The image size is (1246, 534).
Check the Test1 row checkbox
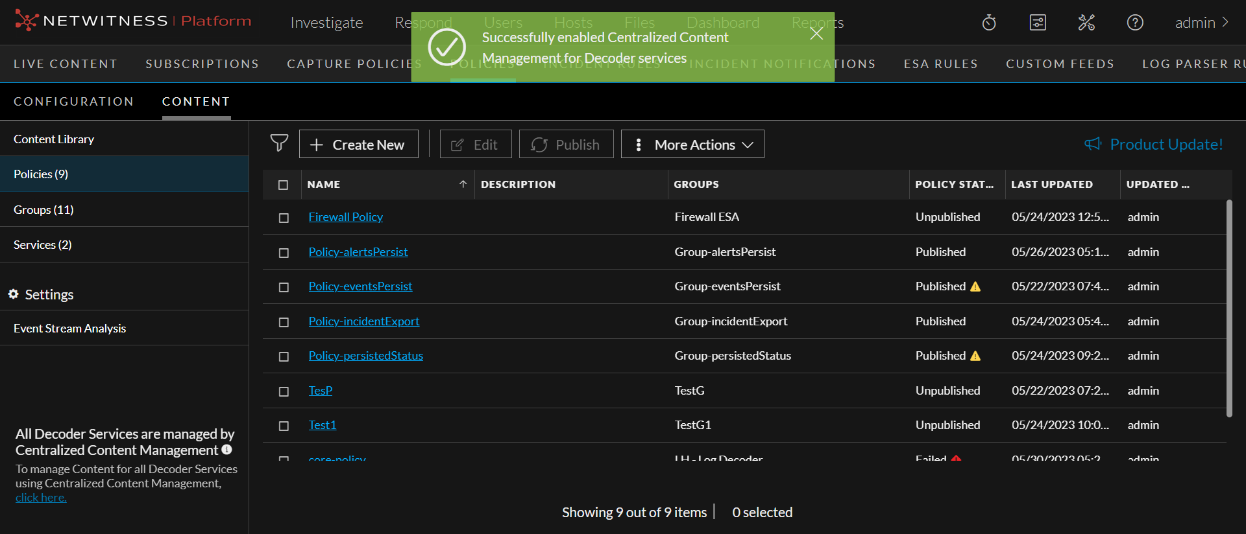[284, 426]
